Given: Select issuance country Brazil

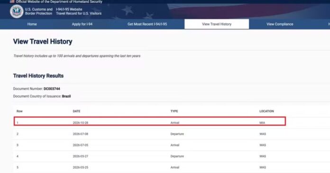Looking at the screenshot, I should pos(66,96).
